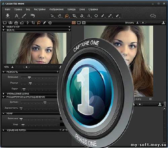The image size is (168, 148).
Task: Open the Файл menu
Action: (x=8, y=9)
